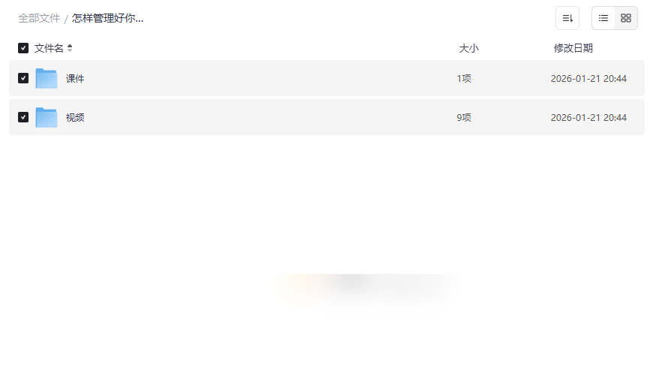
Task: Click the 大小 column header
Action: [468, 48]
